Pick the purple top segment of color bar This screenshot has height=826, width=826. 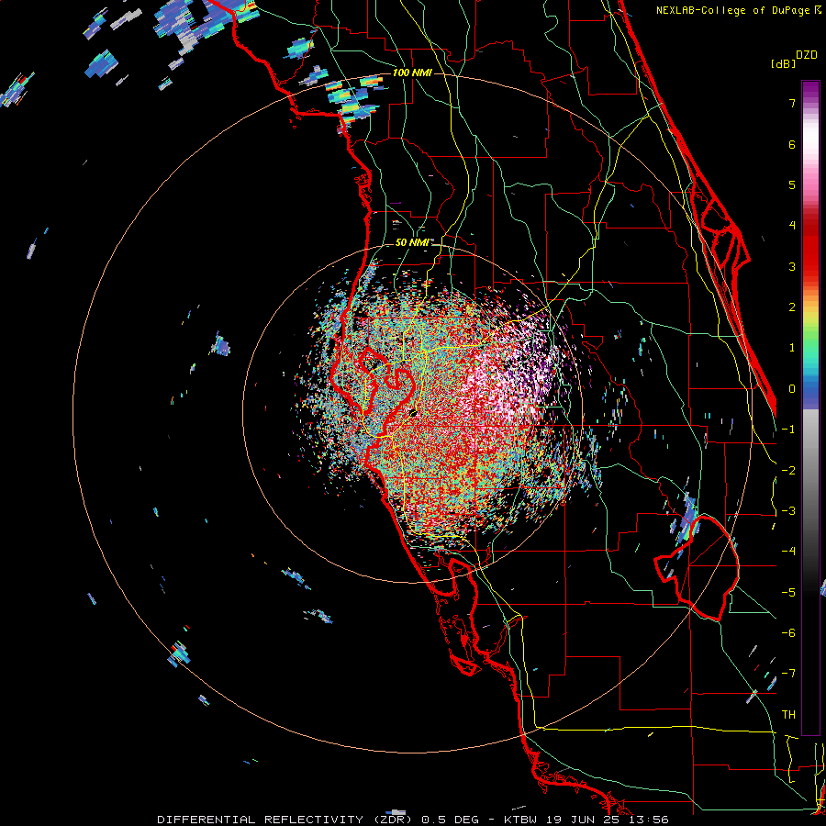[810, 91]
